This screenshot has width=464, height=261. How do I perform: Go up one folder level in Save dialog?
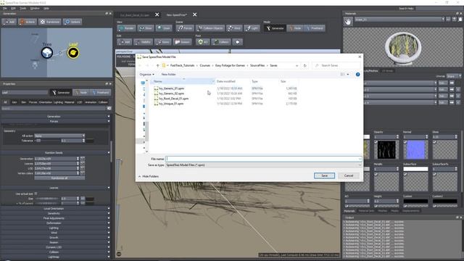158,65
